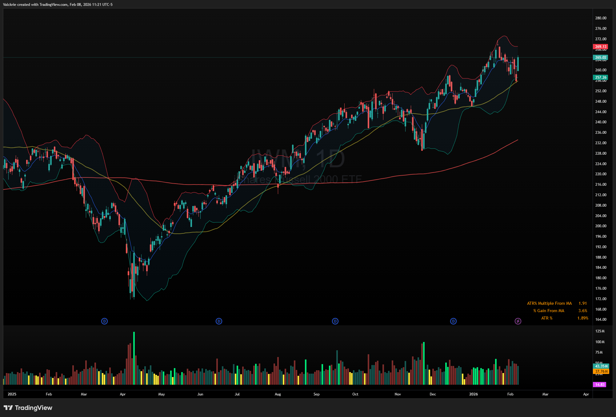The width and height of the screenshot is (616, 417).
Task: Click the ATR % 1.89% readout
Action: pyautogui.click(x=582, y=318)
